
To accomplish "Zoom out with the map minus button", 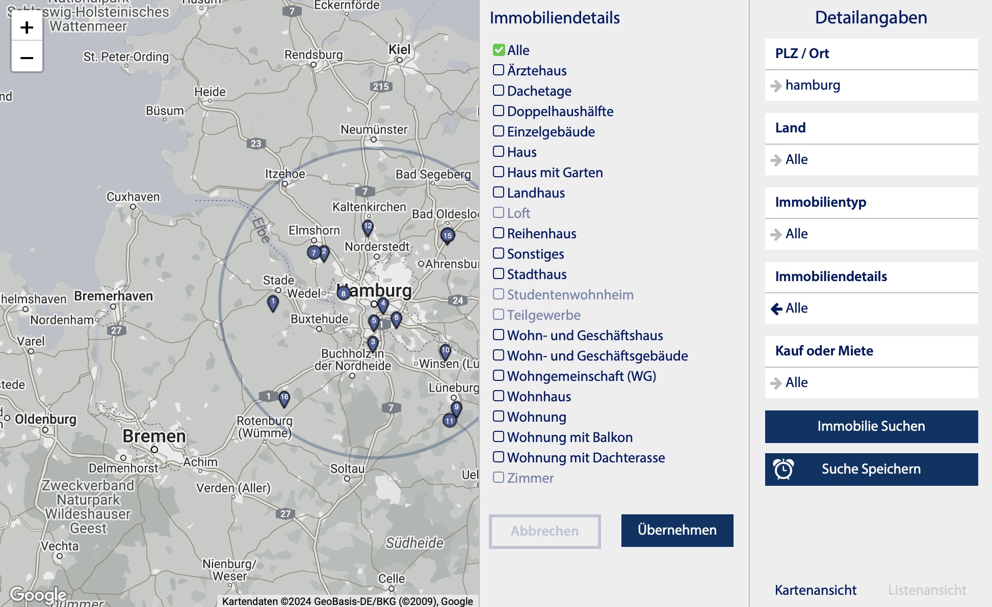I will (27, 58).
